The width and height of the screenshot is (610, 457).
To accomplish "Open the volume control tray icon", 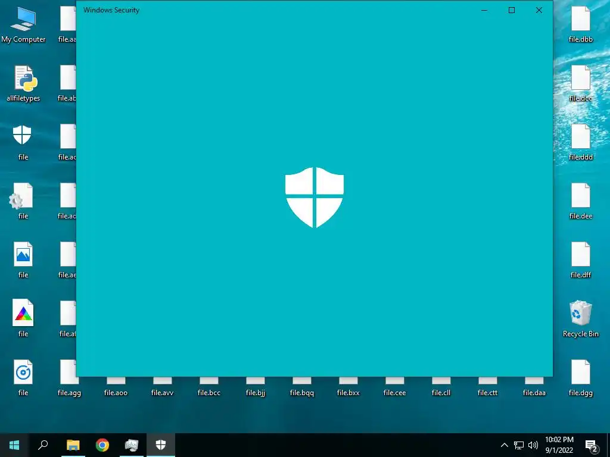I will click(x=533, y=445).
